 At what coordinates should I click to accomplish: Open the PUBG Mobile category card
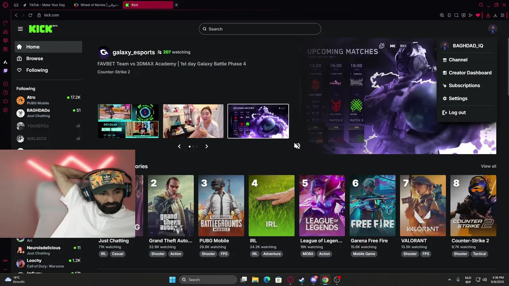pyautogui.click(x=221, y=206)
